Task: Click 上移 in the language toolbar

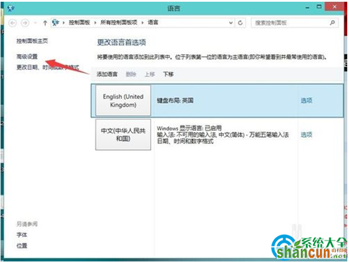Action: click(x=149, y=74)
